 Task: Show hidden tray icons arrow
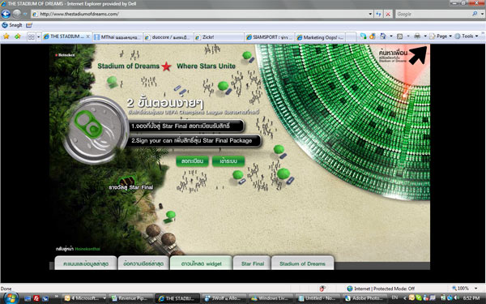coord(404,298)
